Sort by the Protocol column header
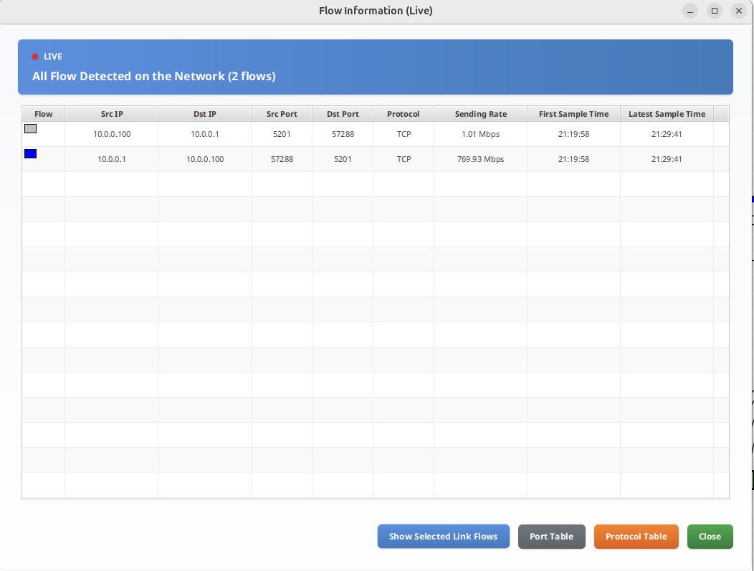The width and height of the screenshot is (754, 571). pyautogui.click(x=404, y=114)
